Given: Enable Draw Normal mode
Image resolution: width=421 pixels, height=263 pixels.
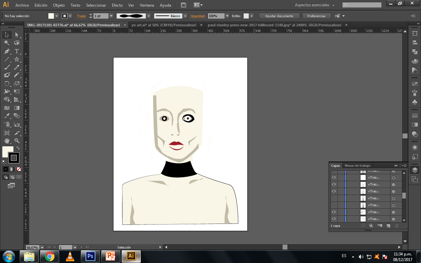Looking at the screenshot, I should point(6,177).
